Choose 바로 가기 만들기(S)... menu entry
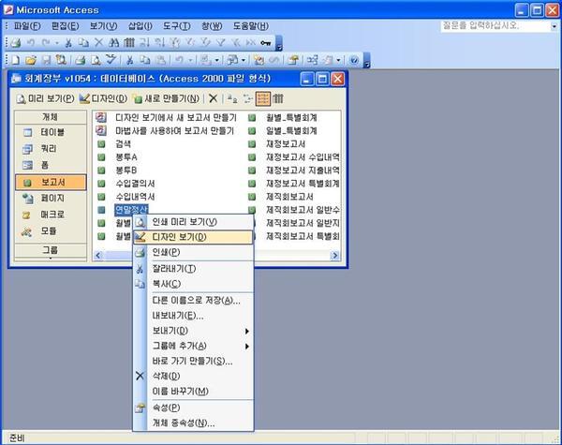The height and width of the screenshot is (445, 562). [193, 361]
